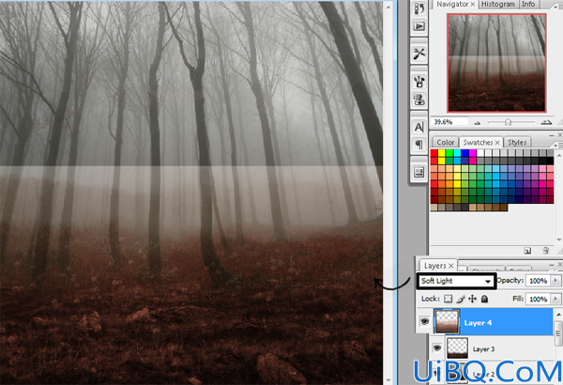Open the Paragraph panel icon
563x385 pixels.
pyautogui.click(x=419, y=145)
